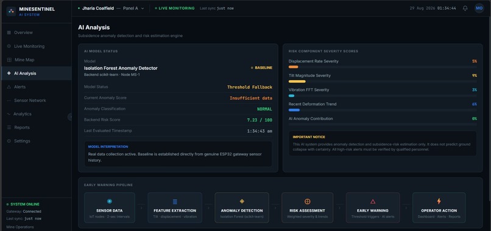Viewport: 491px width, 231px height.
Task: Click the Sensor Network icon
Action: click(9, 100)
